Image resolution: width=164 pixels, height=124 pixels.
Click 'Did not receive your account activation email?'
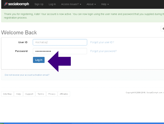pos(27,75)
